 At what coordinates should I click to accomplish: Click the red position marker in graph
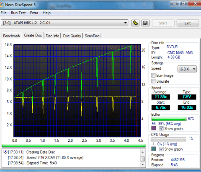(x=136, y=91)
